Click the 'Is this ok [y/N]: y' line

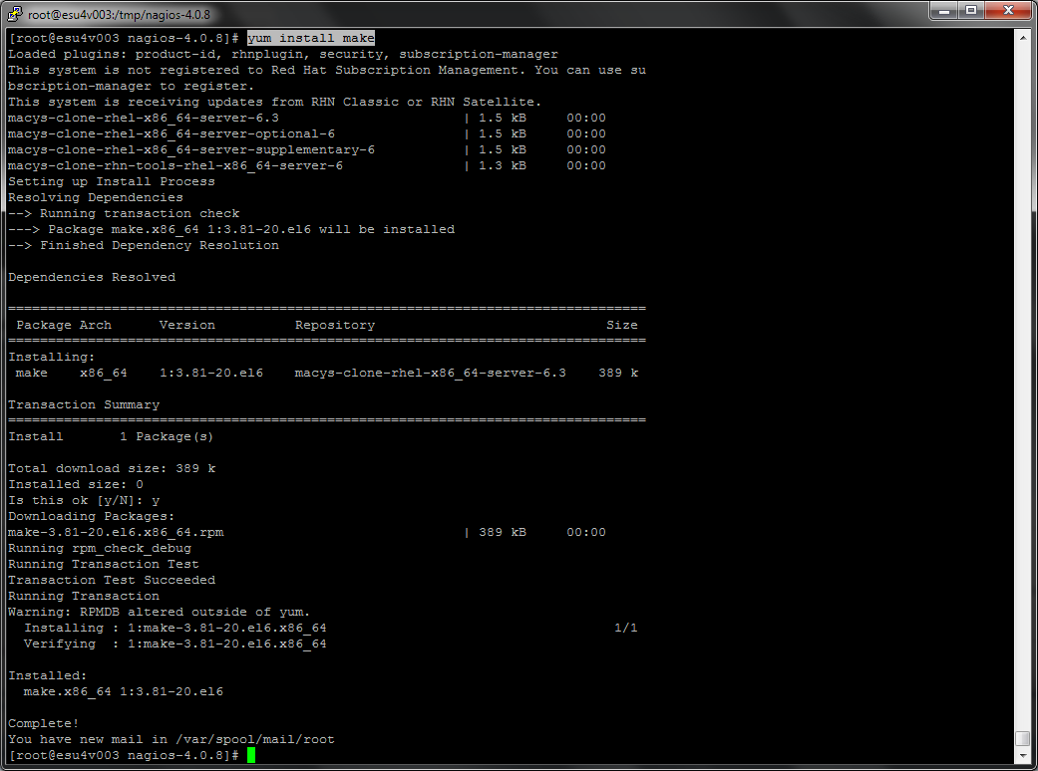click(84, 500)
